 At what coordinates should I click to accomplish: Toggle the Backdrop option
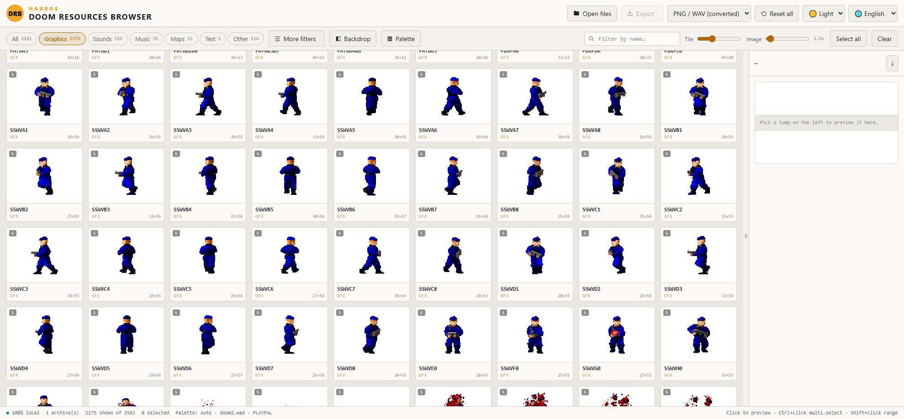pyautogui.click(x=353, y=39)
